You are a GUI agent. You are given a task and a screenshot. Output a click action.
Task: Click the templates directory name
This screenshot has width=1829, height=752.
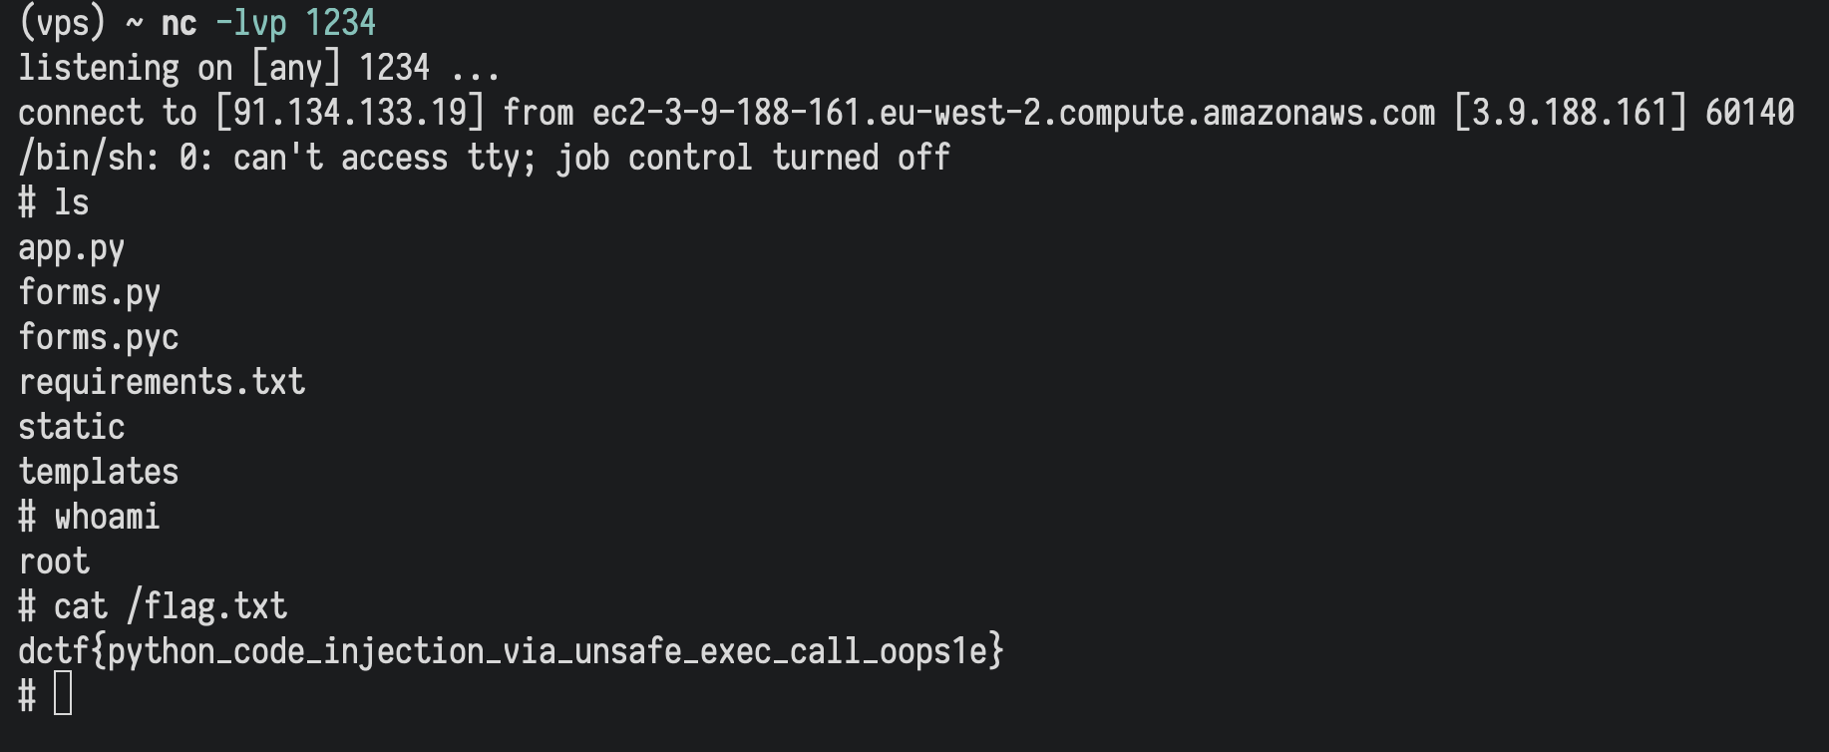(98, 472)
